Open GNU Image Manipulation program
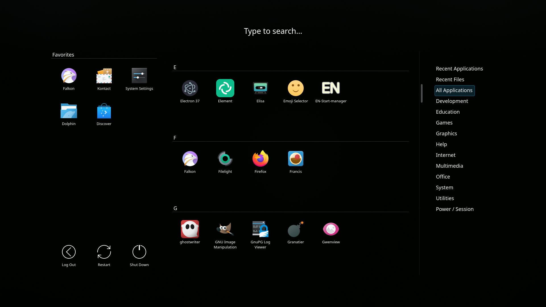The image size is (546, 307). coord(225,232)
